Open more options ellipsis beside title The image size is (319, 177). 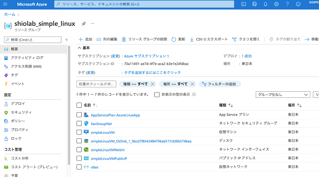pyautogui.click(x=92, y=24)
